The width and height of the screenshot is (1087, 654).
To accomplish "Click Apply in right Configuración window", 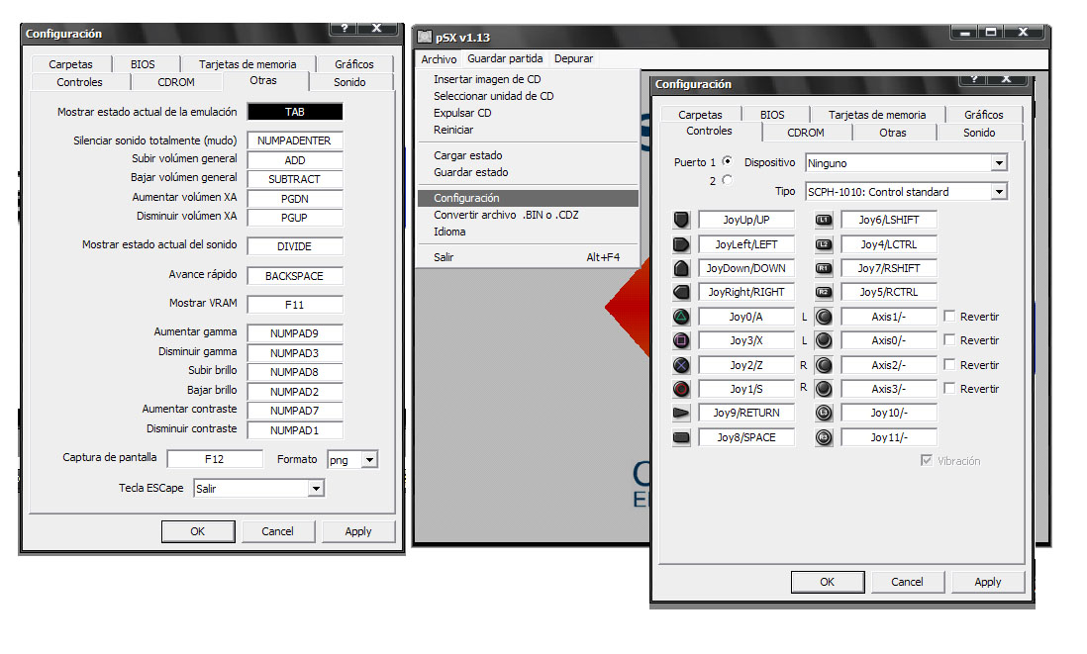I will [988, 582].
